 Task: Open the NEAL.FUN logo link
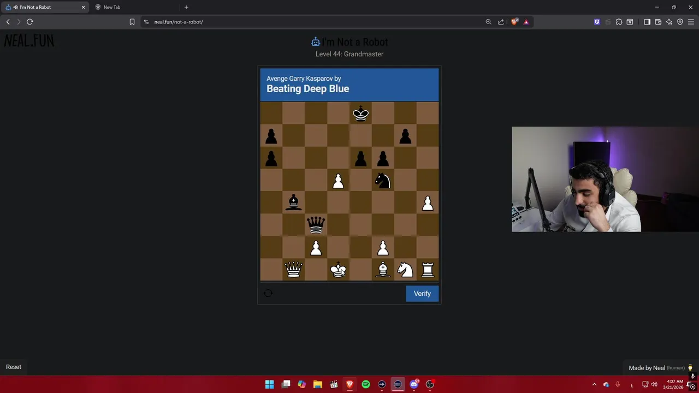[x=29, y=41]
